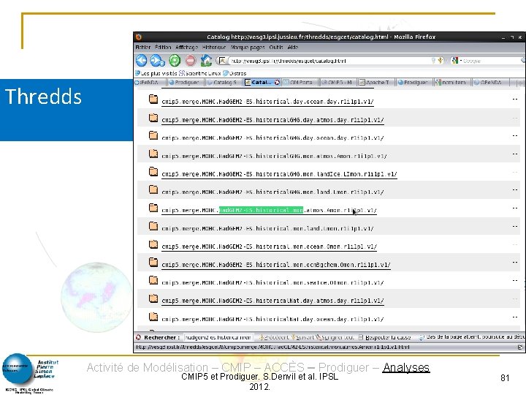This screenshot has height=395, width=526.
Task: Click folder icon of historicalNat.day.ocean.day row
Action: click(153, 317)
